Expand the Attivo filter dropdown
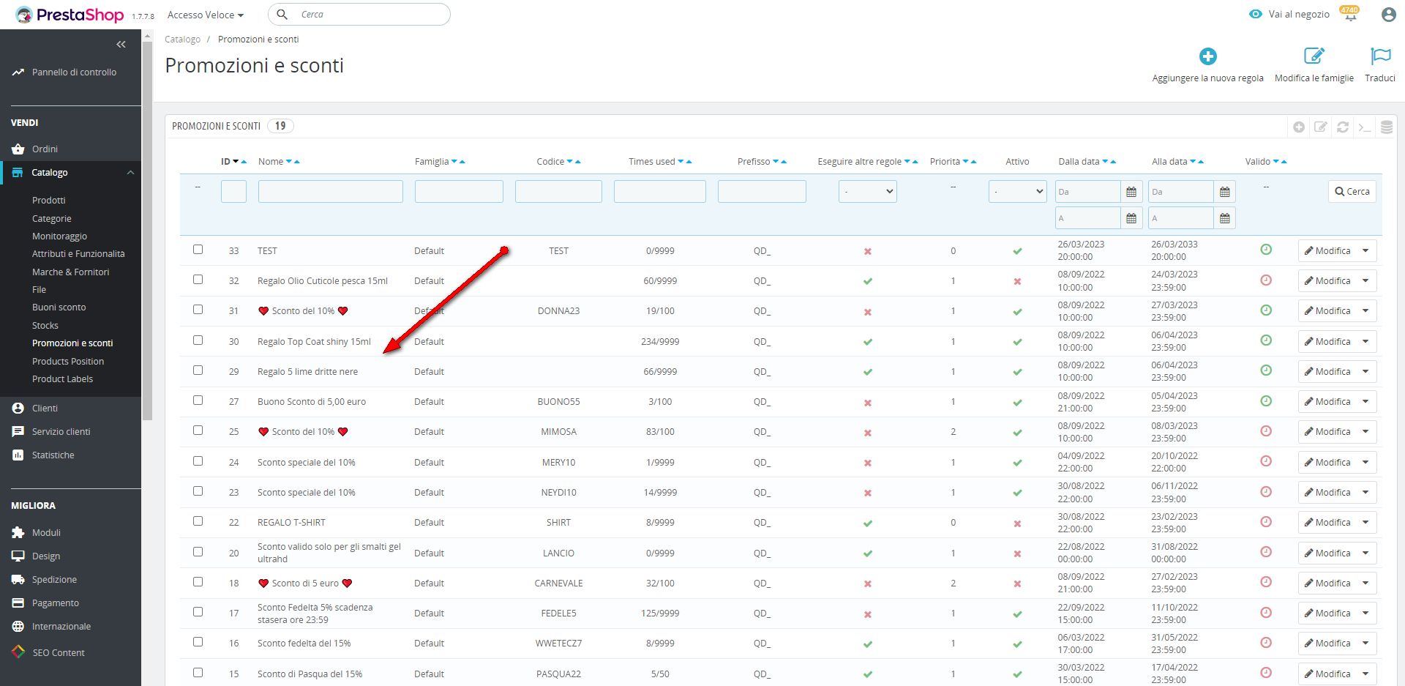 click(1017, 192)
